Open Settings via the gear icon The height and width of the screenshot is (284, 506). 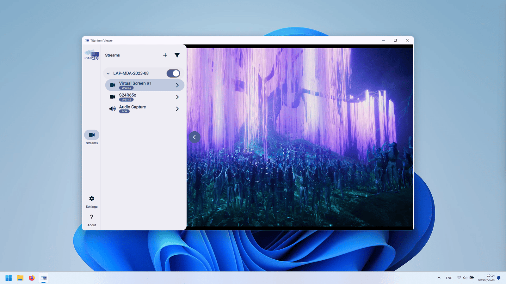[92, 199]
